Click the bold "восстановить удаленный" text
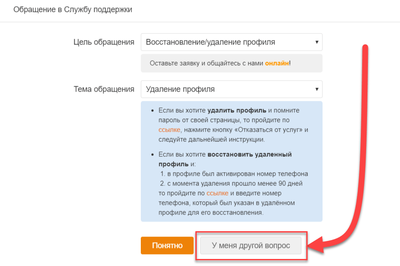This screenshot has height=266, width=400. pos(250,155)
